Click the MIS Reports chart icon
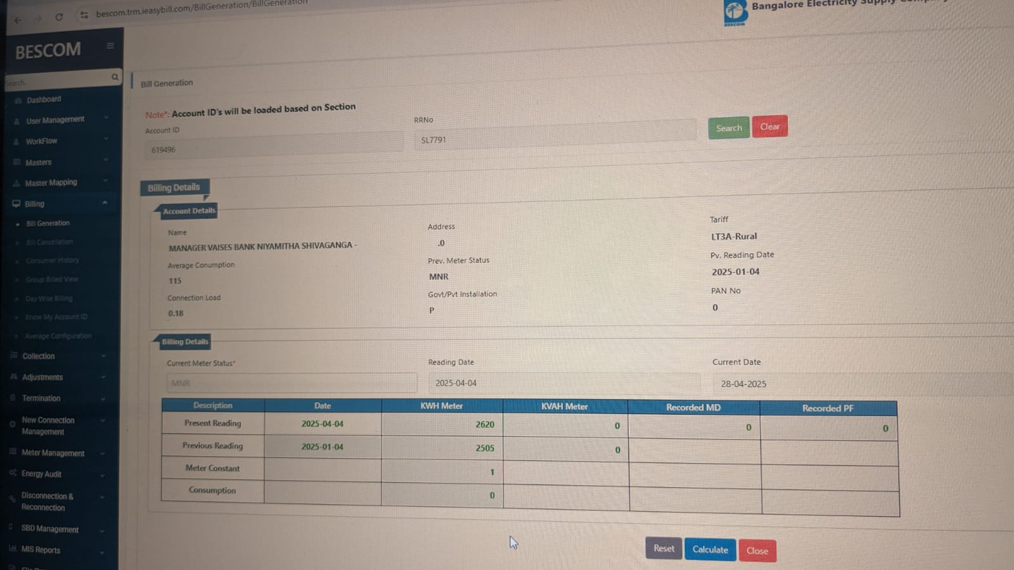Screen dimensions: 1014x570 tap(13, 548)
